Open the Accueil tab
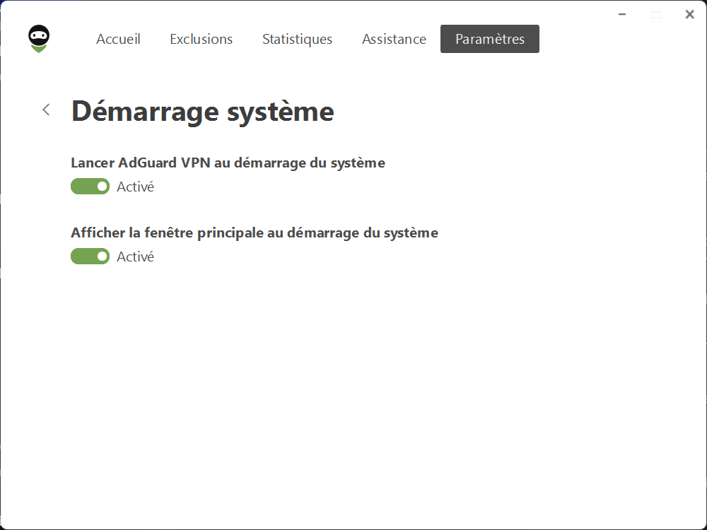The height and width of the screenshot is (530, 707). click(x=118, y=39)
